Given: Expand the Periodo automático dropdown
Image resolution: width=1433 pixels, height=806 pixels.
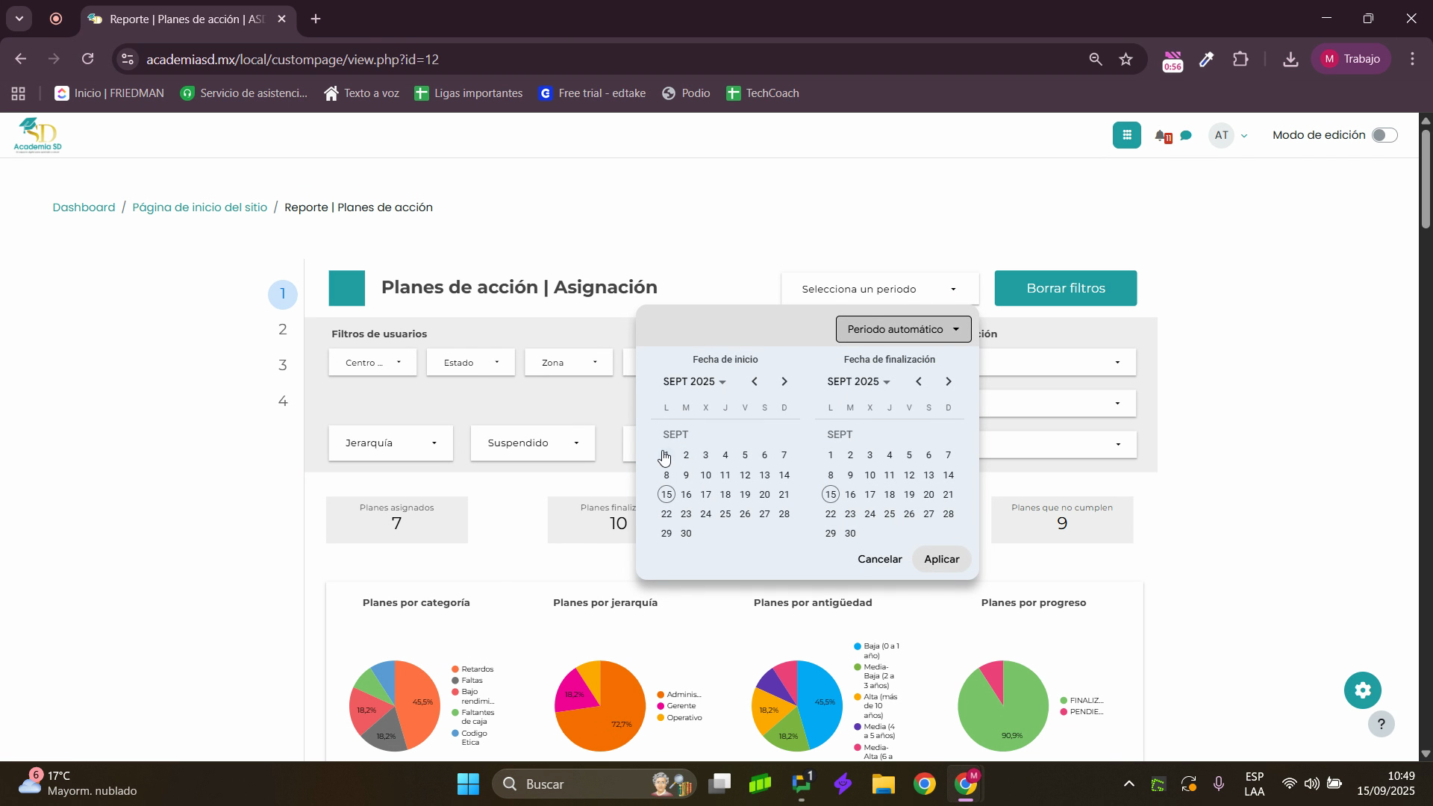Looking at the screenshot, I should pyautogui.click(x=903, y=329).
